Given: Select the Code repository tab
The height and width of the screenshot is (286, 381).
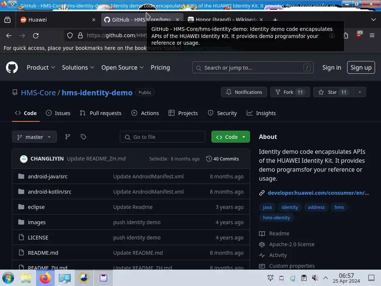Looking at the screenshot, I should point(26,113).
